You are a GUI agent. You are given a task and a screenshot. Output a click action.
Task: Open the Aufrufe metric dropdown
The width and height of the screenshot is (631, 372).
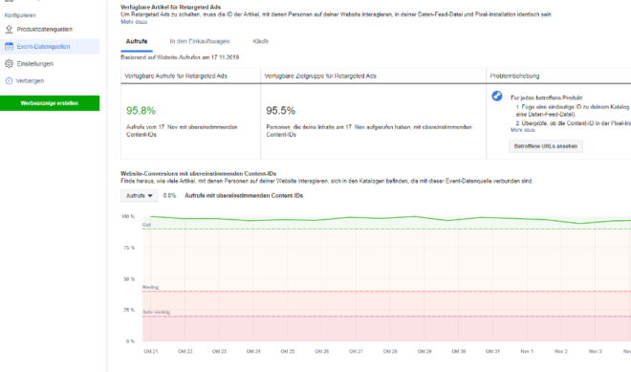(140, 196)
